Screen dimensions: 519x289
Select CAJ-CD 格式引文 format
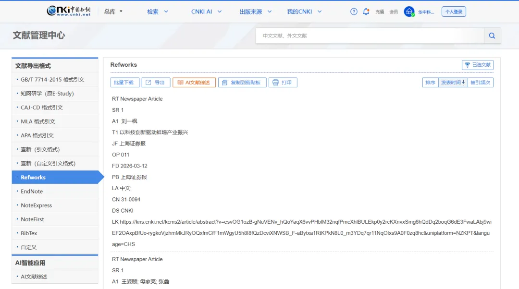click(55, 107)
